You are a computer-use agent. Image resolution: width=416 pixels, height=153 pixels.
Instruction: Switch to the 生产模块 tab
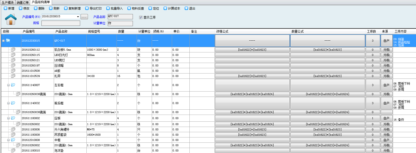point(8,3)
